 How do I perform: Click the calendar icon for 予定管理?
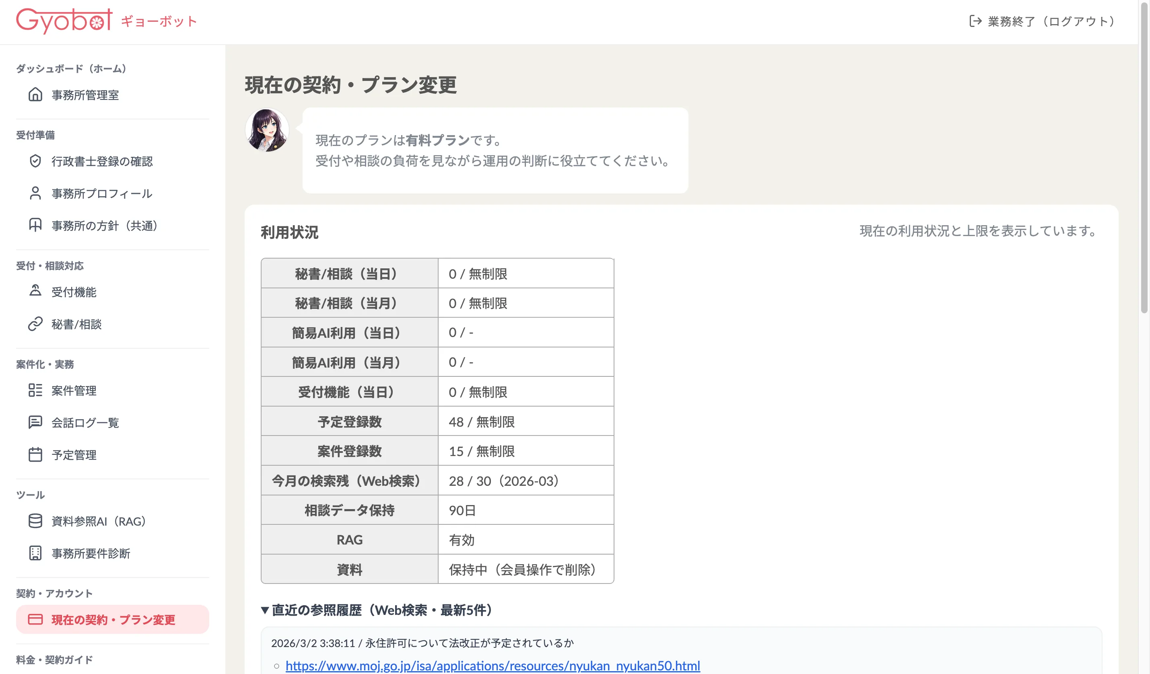coord(35,454)
